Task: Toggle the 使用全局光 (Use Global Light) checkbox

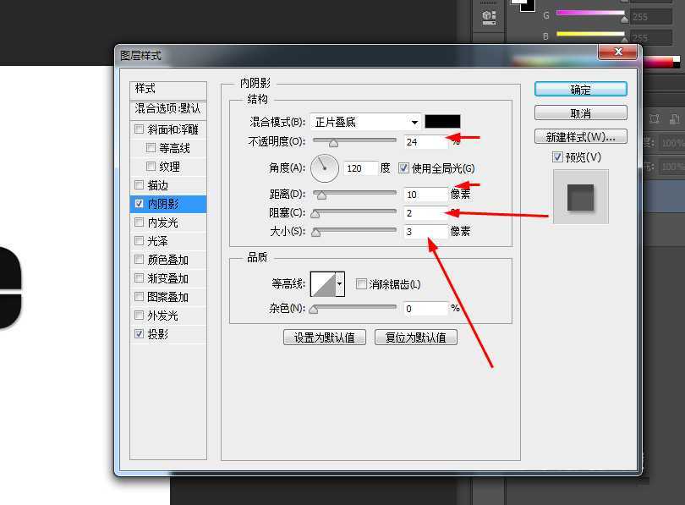Action: (x=403, y=168)
